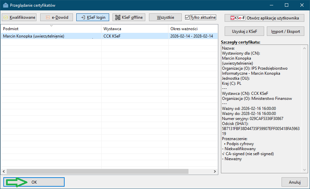The width and height of the screenshot is (310, 189).
Task: Sort by Wystawca column header
Action: [x=135, y=29]
